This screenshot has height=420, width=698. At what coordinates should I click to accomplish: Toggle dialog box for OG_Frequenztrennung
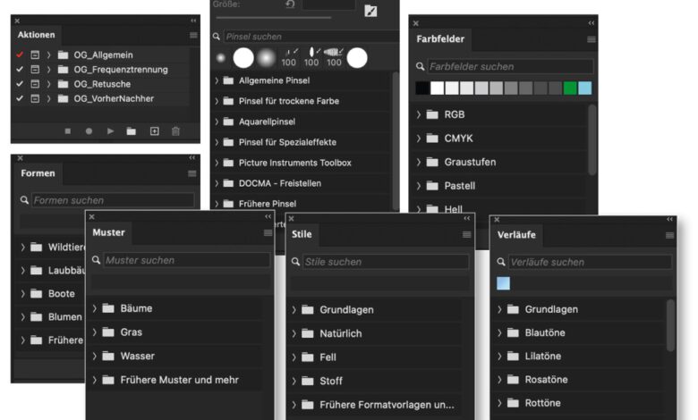click(35, 70)
